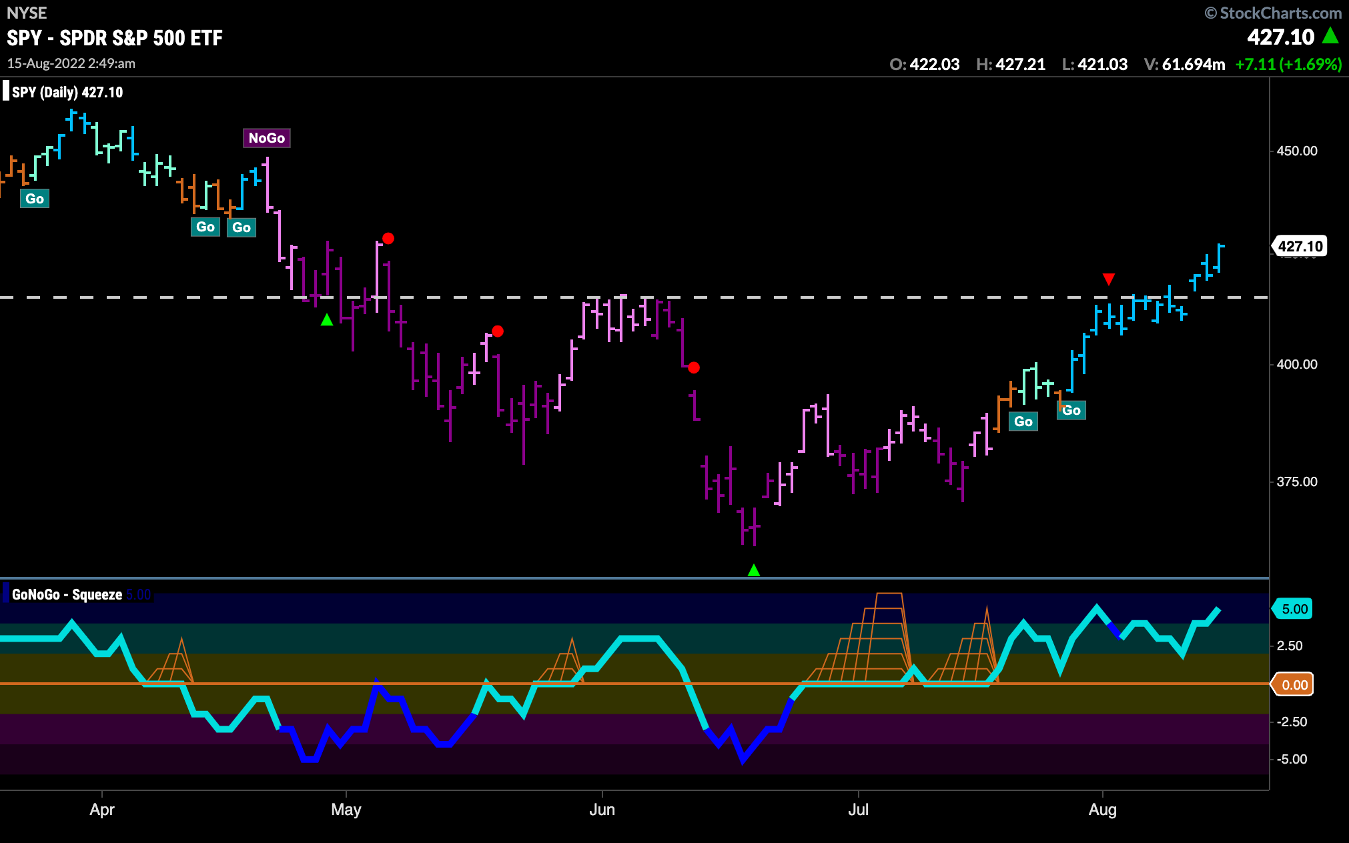Click the Aug date axis label
Image resolution: width=1349 pixels, height=843 pixels.
tap(1103, 810)
